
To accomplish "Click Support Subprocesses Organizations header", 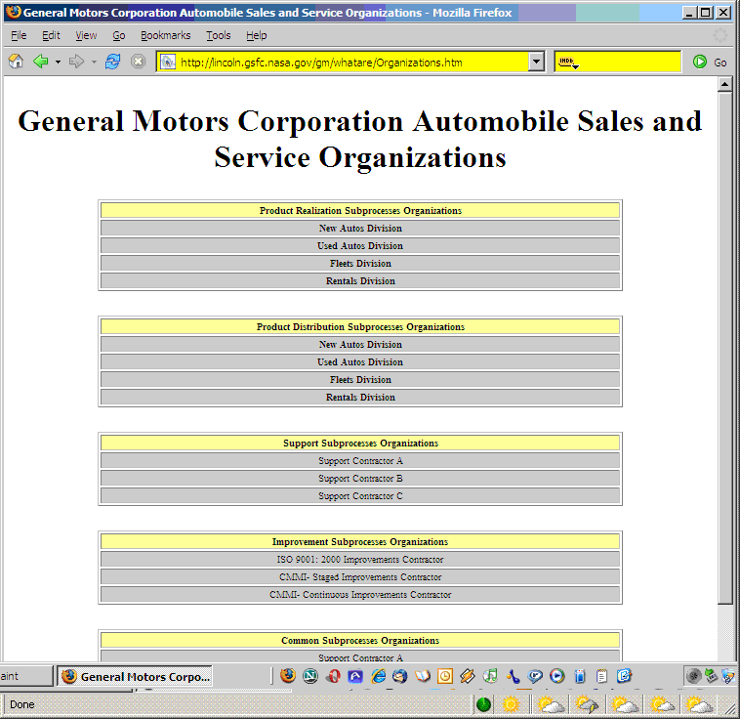I will point(360,443).
